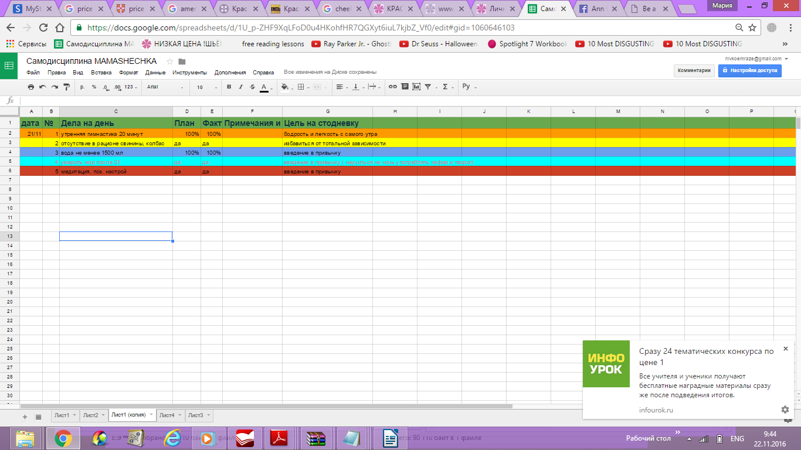Open Лист1 (копия) tab arrow menu
Screen dimensions: 801x450
(151, 415)
